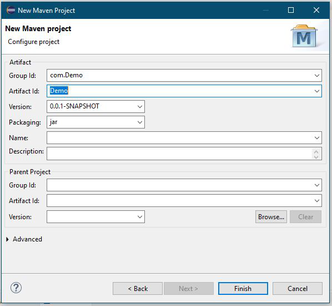Click the Finish button
The height and width of the screenshot is (306, 332).
pos(243,289)
